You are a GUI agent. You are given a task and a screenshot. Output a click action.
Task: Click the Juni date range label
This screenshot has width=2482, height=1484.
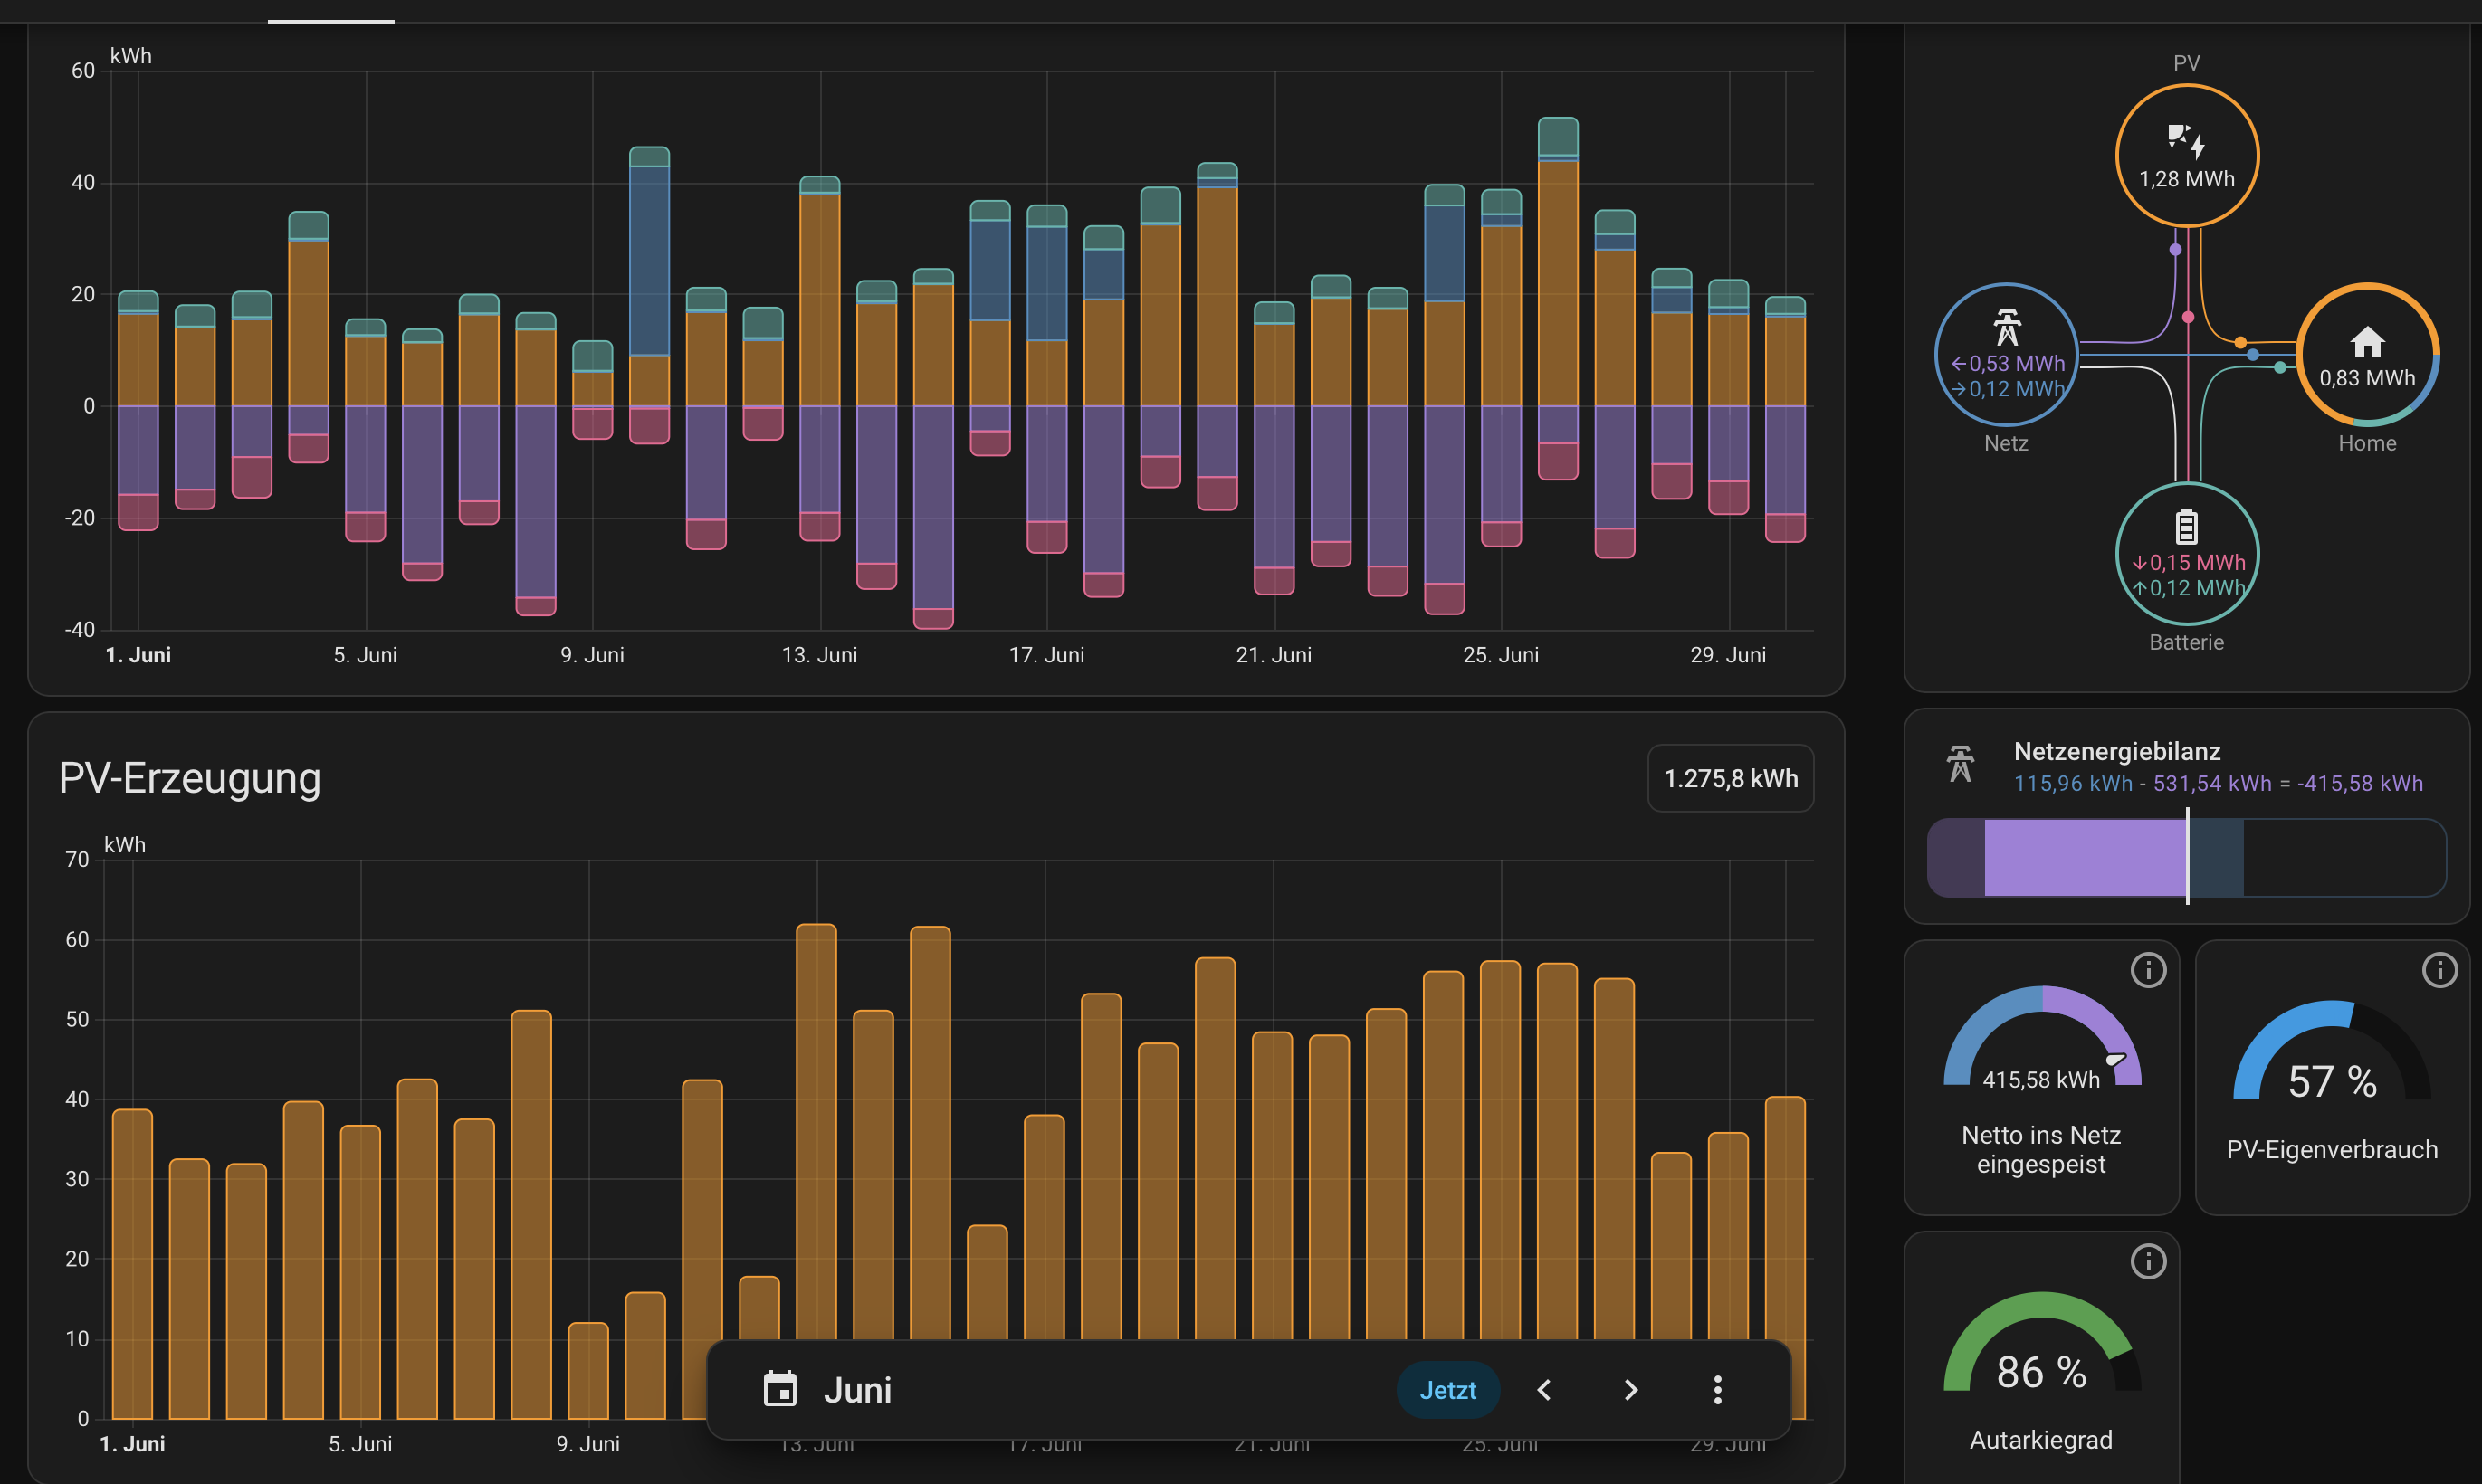click(x=857, y=1390)
